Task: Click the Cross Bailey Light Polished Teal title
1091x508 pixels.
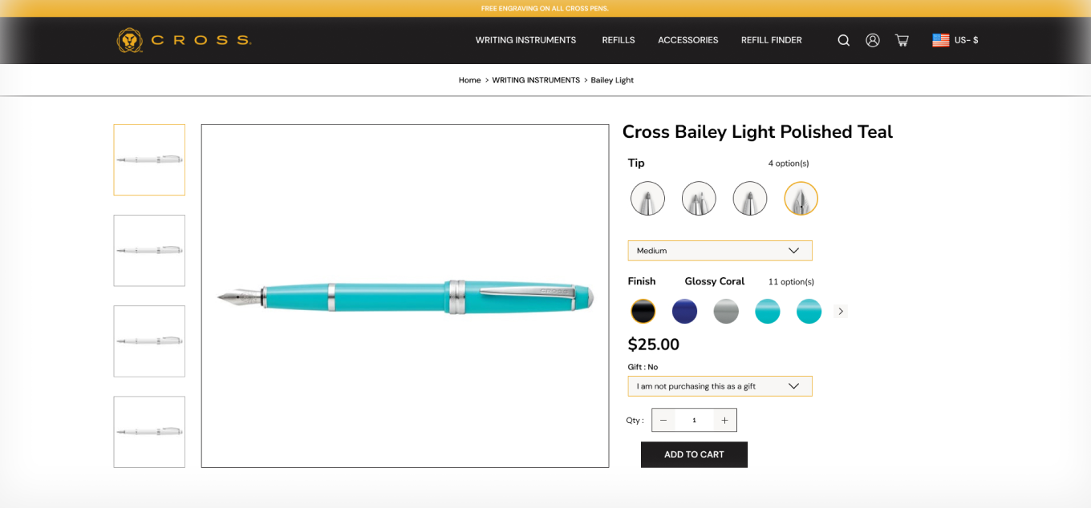Action: pos(757,132)
